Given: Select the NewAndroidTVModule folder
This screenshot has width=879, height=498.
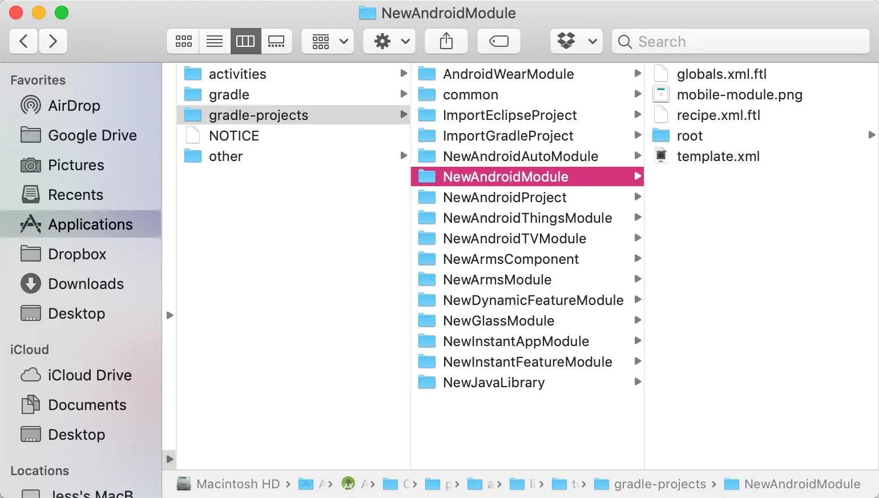Looking at the screenshot, I should (x=527, y=238).
